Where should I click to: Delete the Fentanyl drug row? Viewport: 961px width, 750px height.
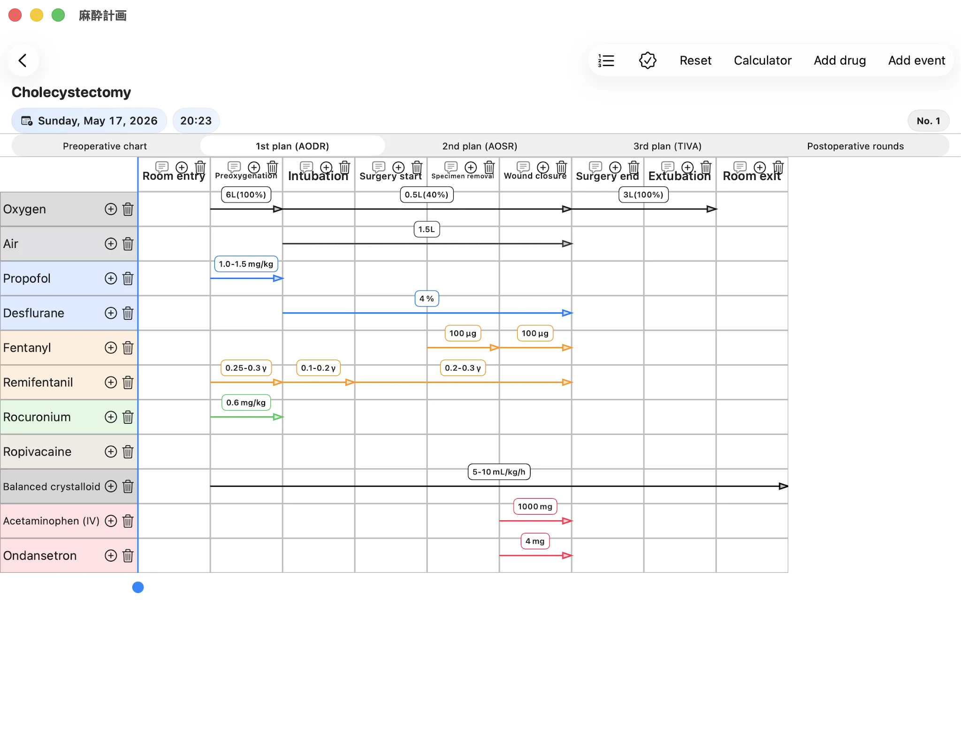(128, 348)
